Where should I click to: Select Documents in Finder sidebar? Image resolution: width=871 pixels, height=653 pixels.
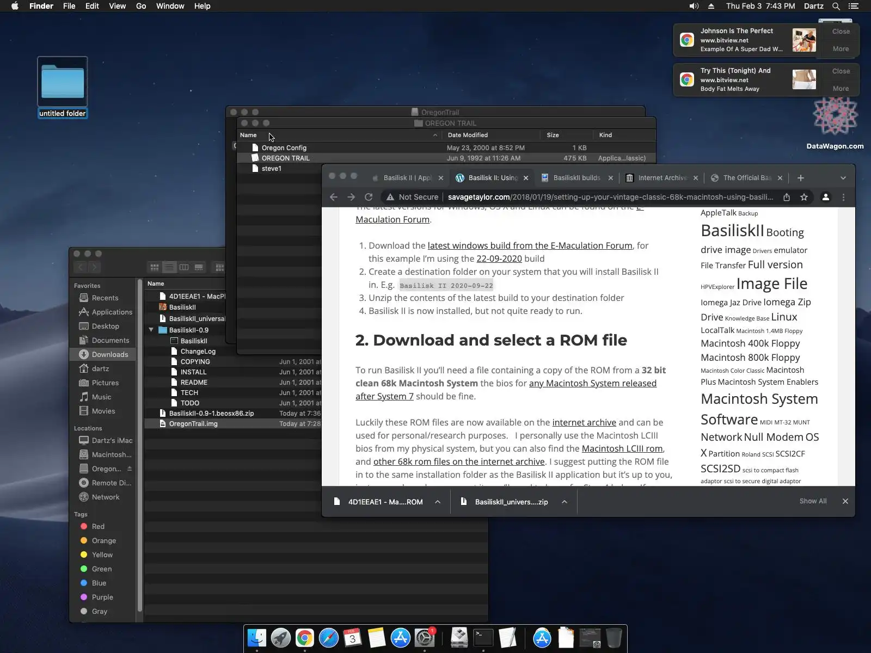pos(111,340)
